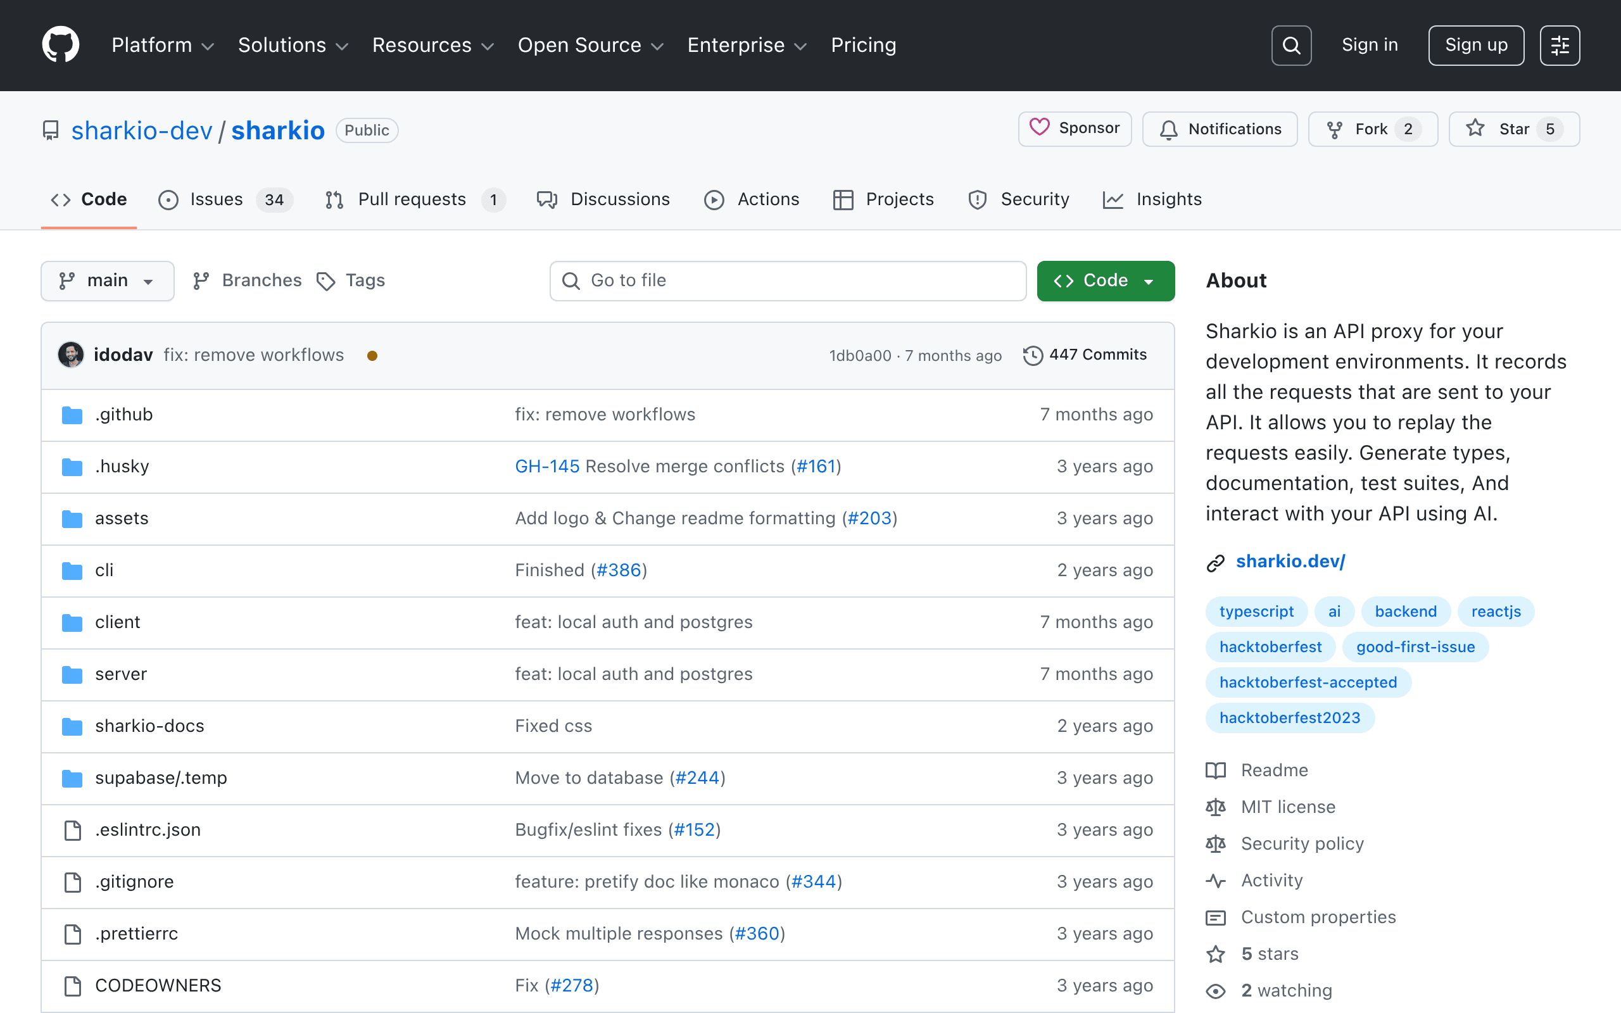Click the assets folder icon

pyautogui.click(x=72, y=519)
